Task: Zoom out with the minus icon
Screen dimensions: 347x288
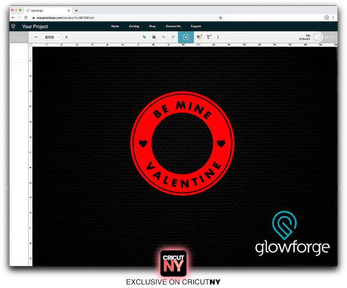Action: click(36, 37)
